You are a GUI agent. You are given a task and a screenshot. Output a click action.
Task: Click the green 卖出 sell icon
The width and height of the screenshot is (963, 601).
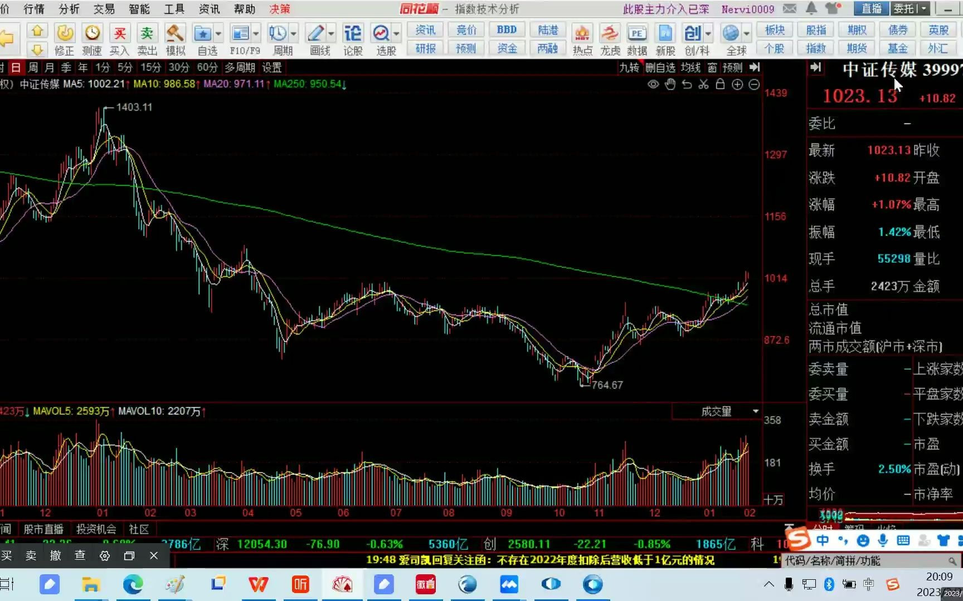point(147,33)
